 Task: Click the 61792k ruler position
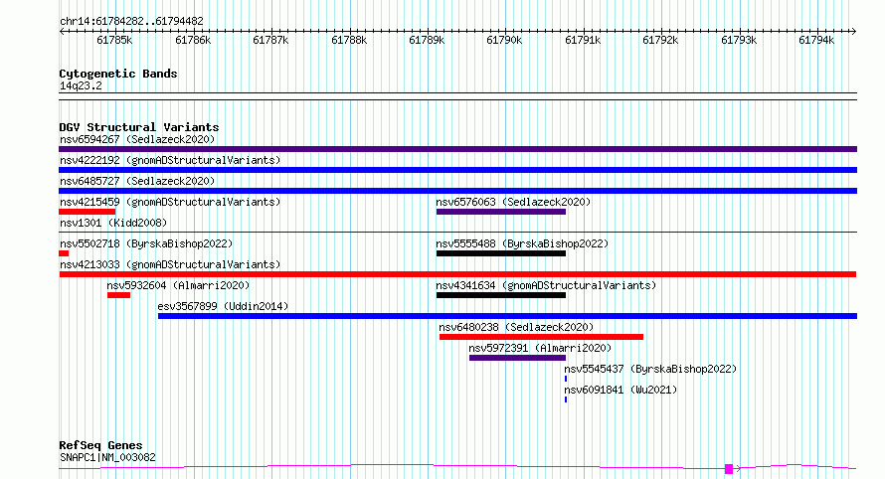[660, 40]
